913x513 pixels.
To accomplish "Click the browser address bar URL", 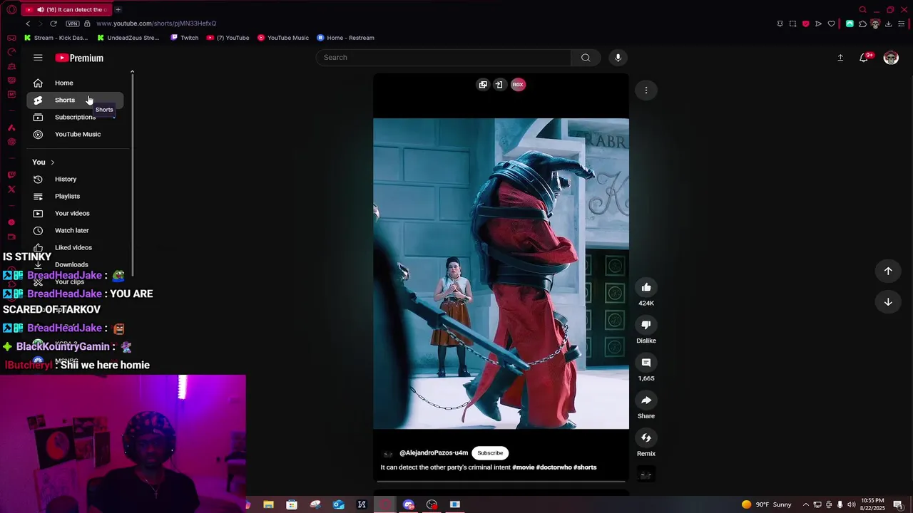I will [156, 24].
